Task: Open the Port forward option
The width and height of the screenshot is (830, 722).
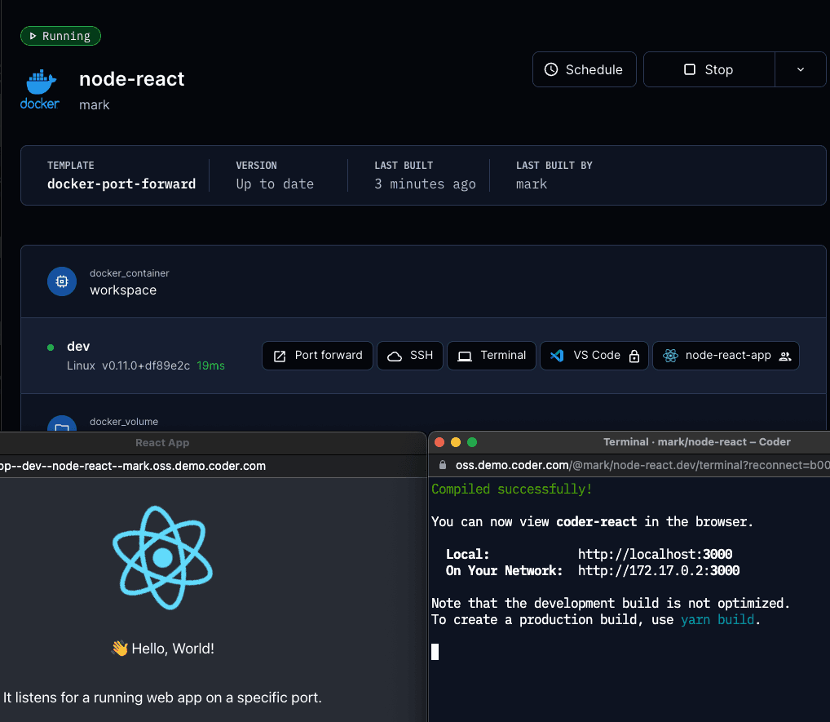Action: point(318,356)
